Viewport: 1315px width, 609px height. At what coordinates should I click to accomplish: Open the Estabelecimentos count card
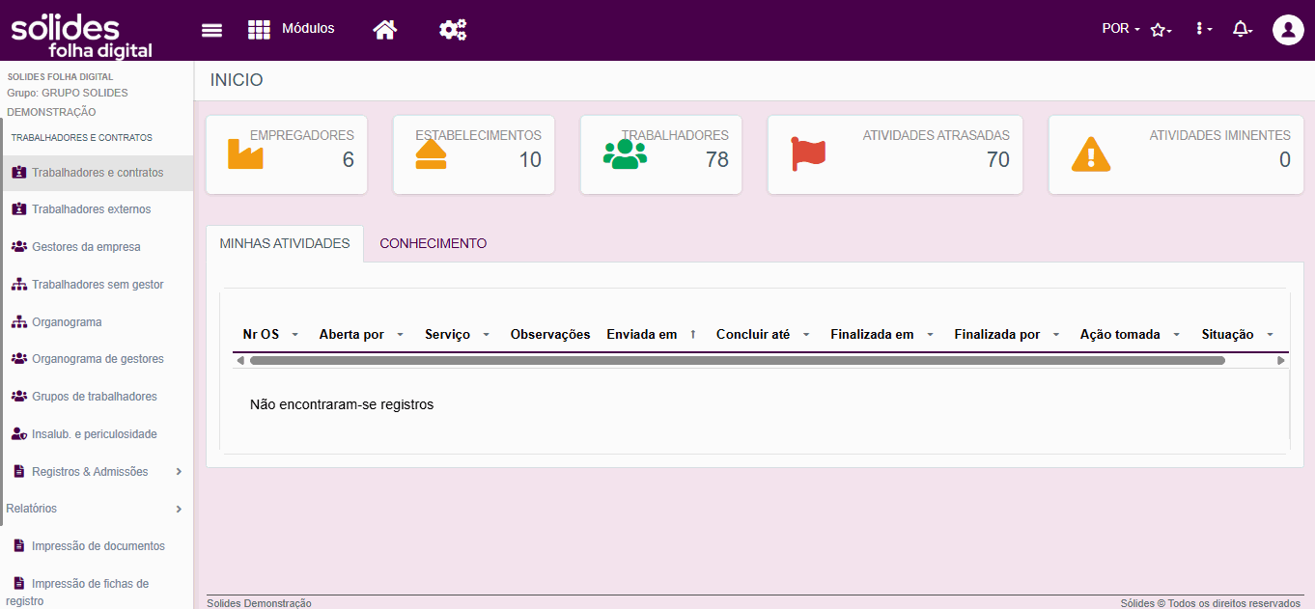[x=474, y=154]
